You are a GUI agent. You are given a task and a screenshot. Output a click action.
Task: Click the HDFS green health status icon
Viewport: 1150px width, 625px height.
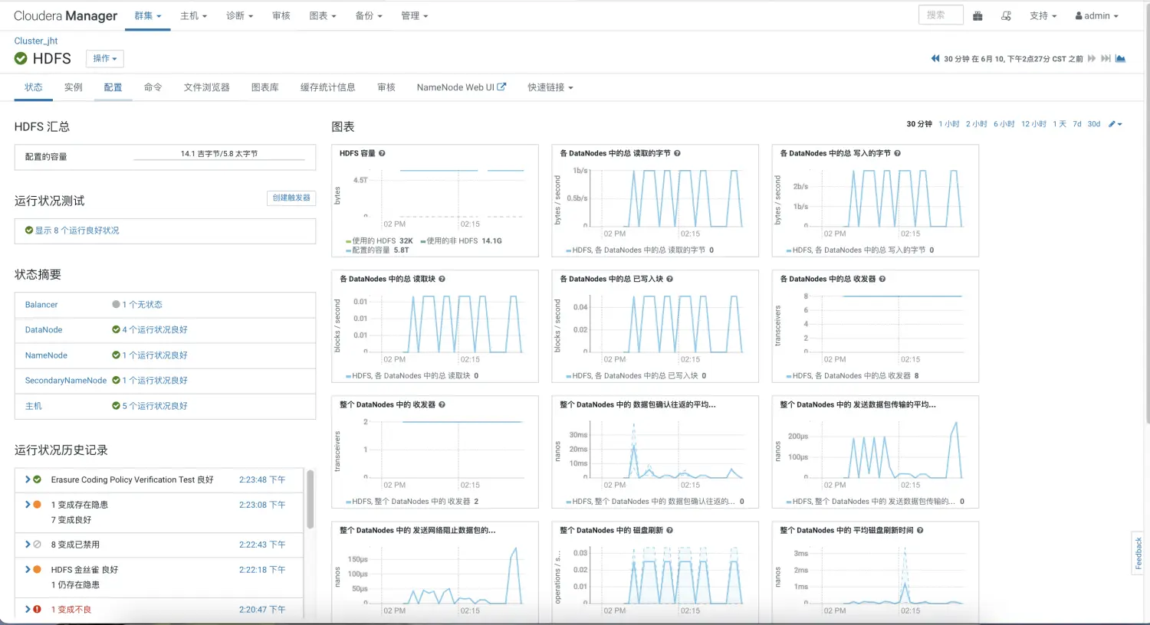[x=21, y=58]
